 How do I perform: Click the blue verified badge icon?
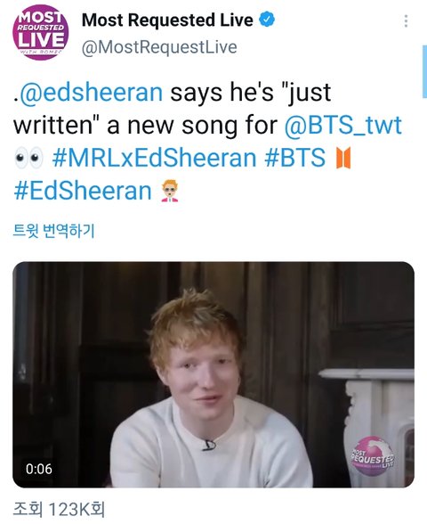pos(267,20)
